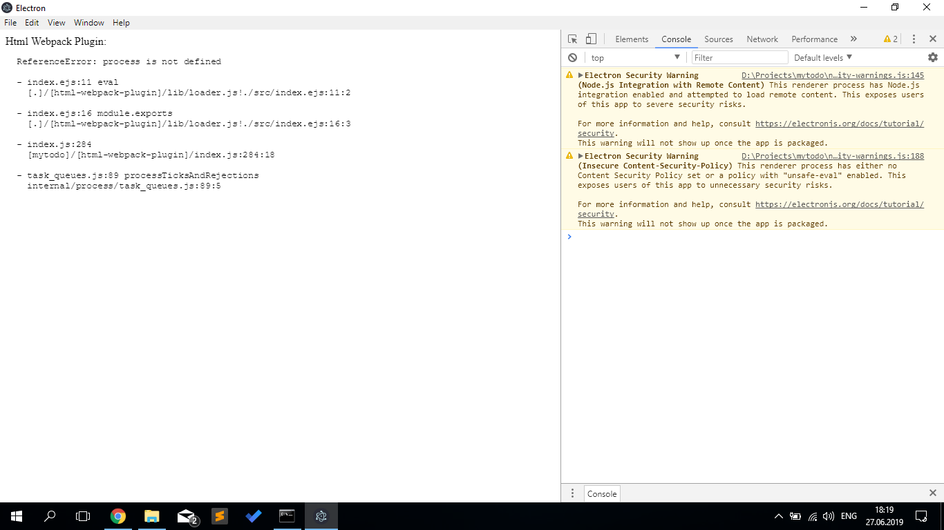Open electronjs.org security link in second warning
944x530 pixels.
pyautogui.click(x=840, y=205)
